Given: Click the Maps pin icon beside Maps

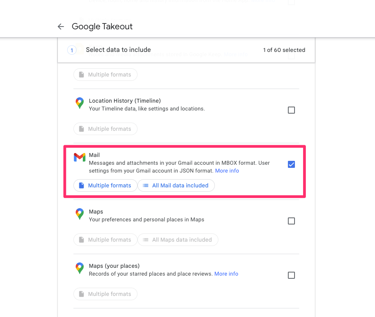Looking at the screenshot, I should (80, 214).
